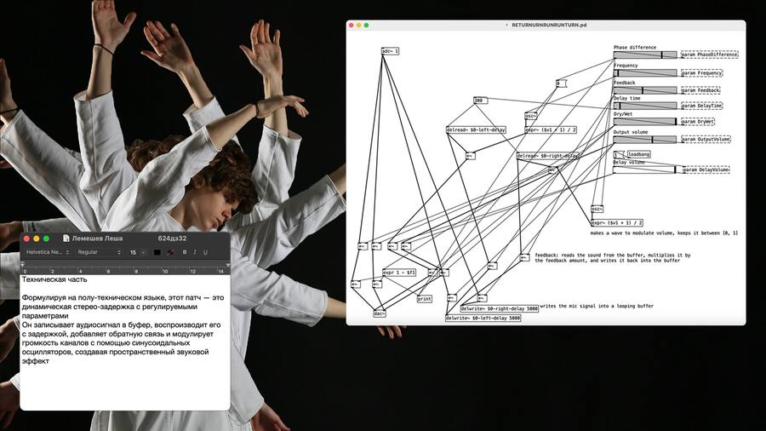Toggle italic formatting in TextEdit toolbar
Viewport: 766px width, 431px height.
(x=194, y=252)
